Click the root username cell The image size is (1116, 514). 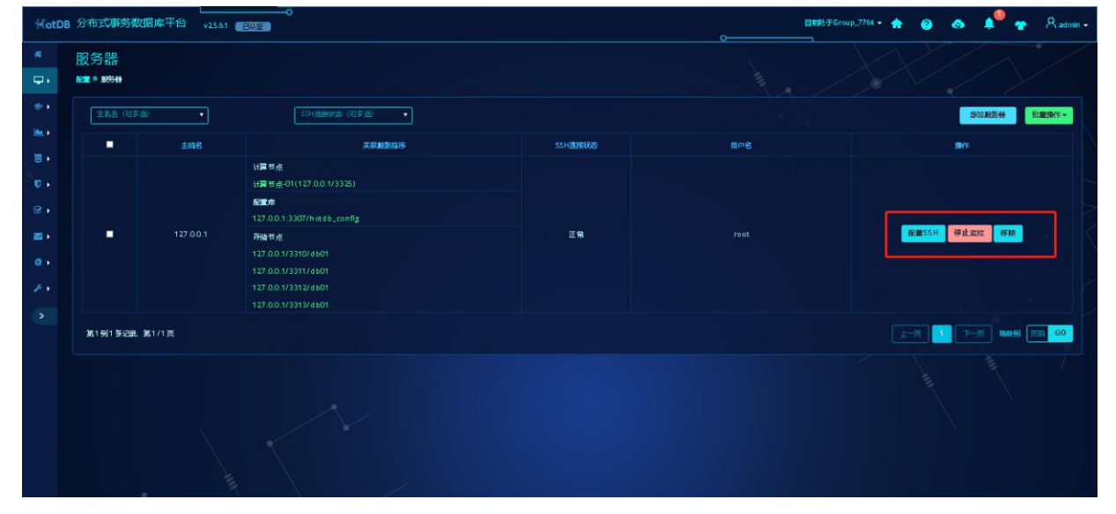(741, 234)
